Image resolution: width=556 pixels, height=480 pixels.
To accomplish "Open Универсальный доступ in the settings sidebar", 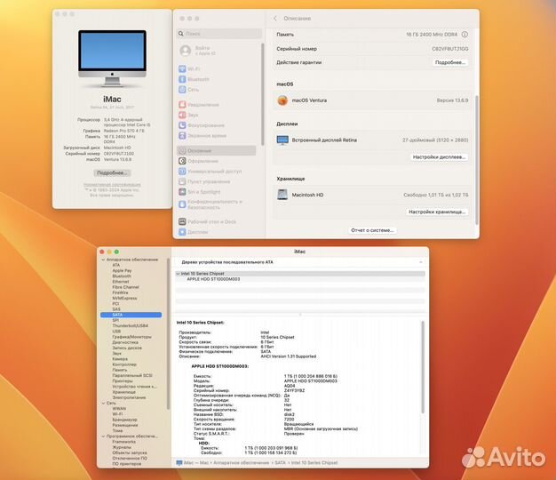I will [210, 172].
